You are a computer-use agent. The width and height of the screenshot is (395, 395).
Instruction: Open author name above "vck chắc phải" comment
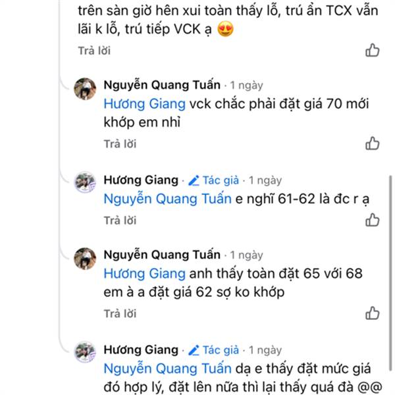click(x=162, y=85)
